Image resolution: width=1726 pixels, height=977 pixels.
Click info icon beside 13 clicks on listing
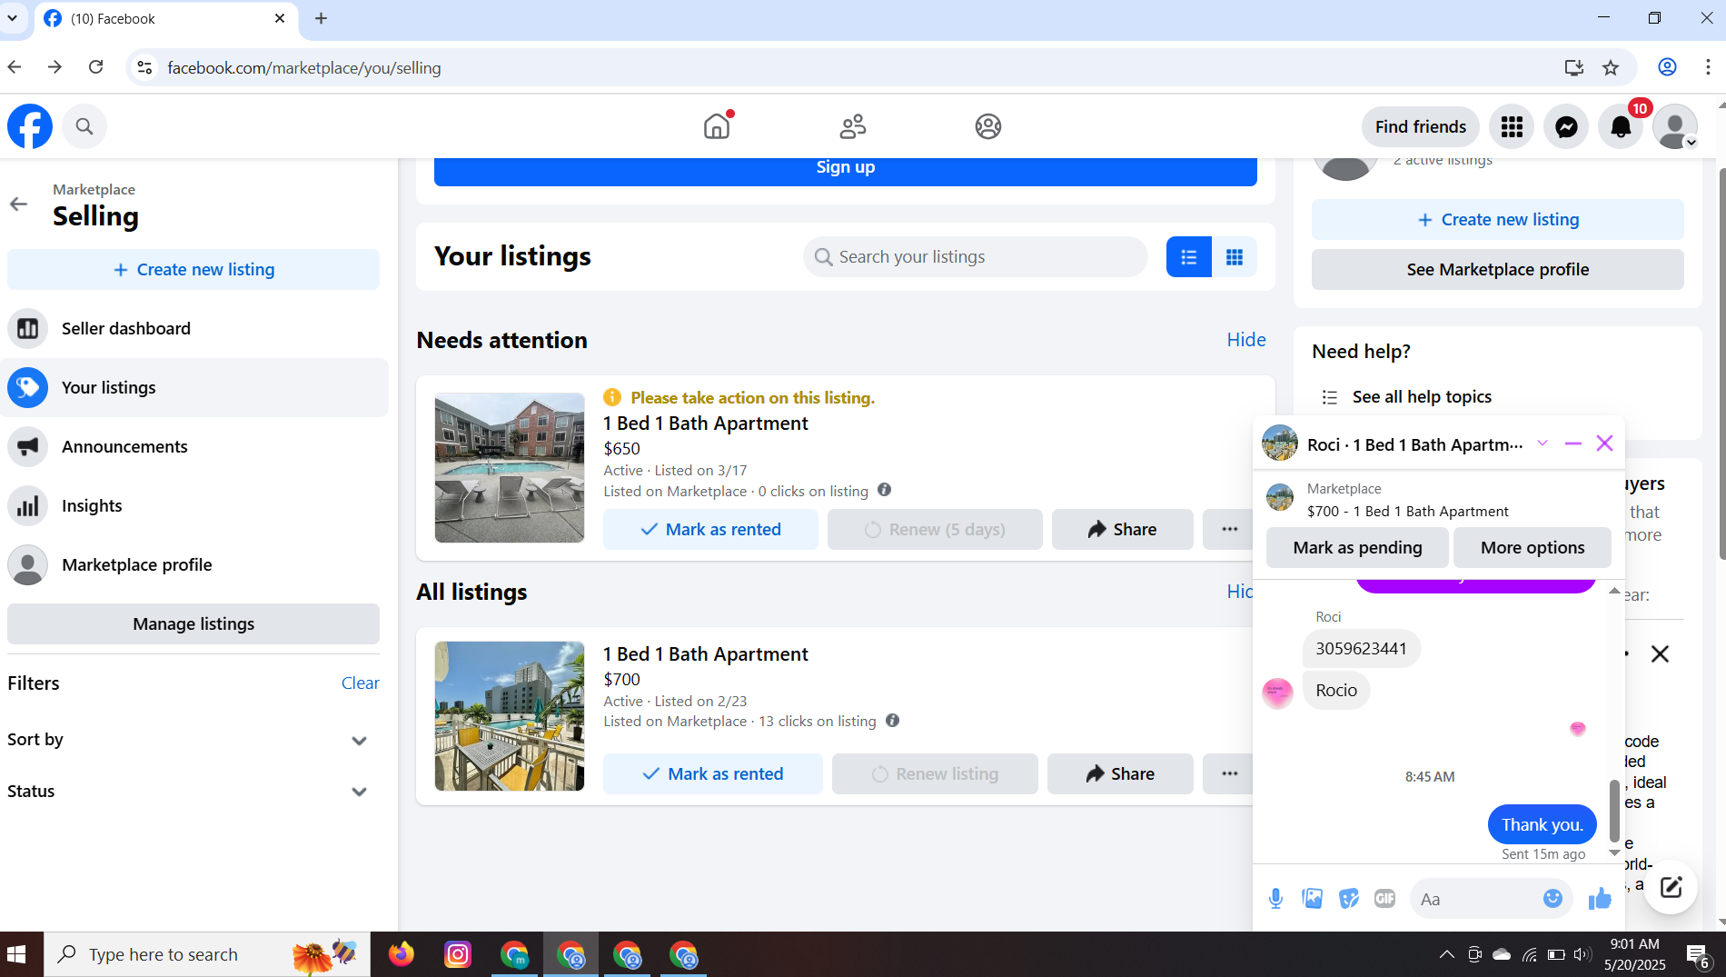pos(893,721)
